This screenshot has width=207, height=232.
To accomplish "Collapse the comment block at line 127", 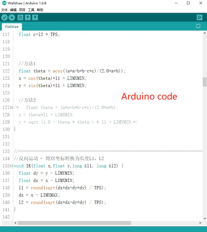I will tap(11, 108).
